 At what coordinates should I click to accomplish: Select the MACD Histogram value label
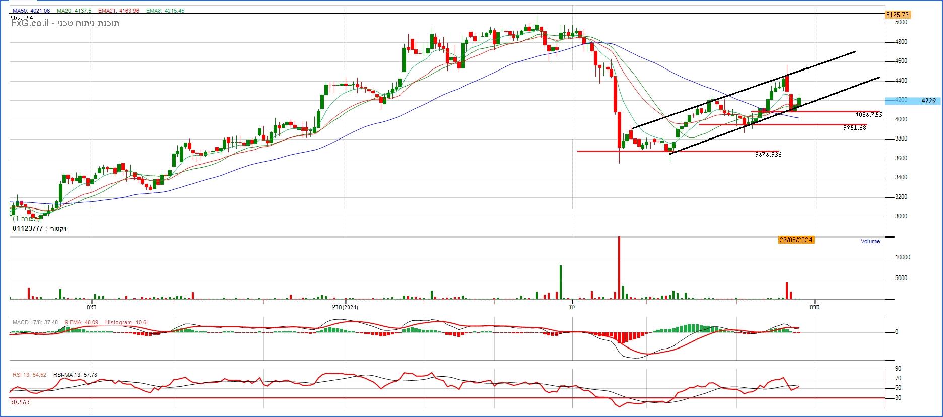[x=127, y=322]
